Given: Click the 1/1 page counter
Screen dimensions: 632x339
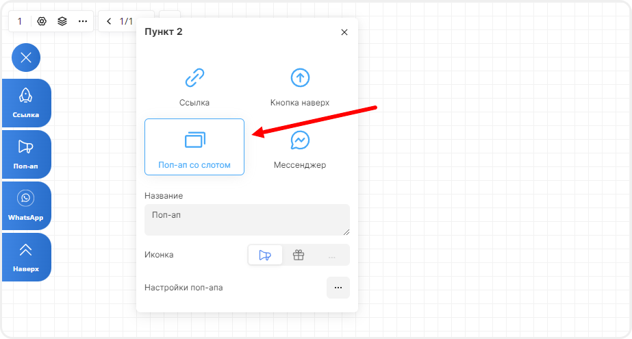Looking at the screenshot, I should tap(126, 21).
